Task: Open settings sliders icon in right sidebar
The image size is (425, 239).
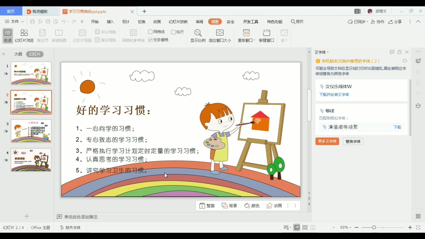Action: tap(418, 61)
